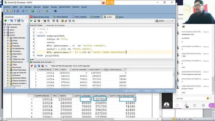Screen dimensions: 215x121
Task: Click the red pin icon in query results
Action: point(32,66)
